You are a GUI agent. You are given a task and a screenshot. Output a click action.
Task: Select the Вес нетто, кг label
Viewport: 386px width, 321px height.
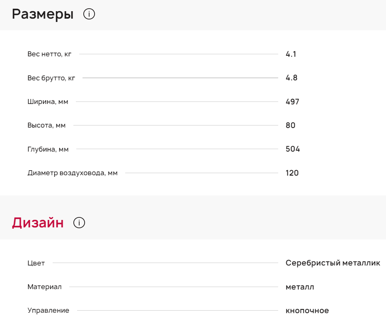pos(49,54)
